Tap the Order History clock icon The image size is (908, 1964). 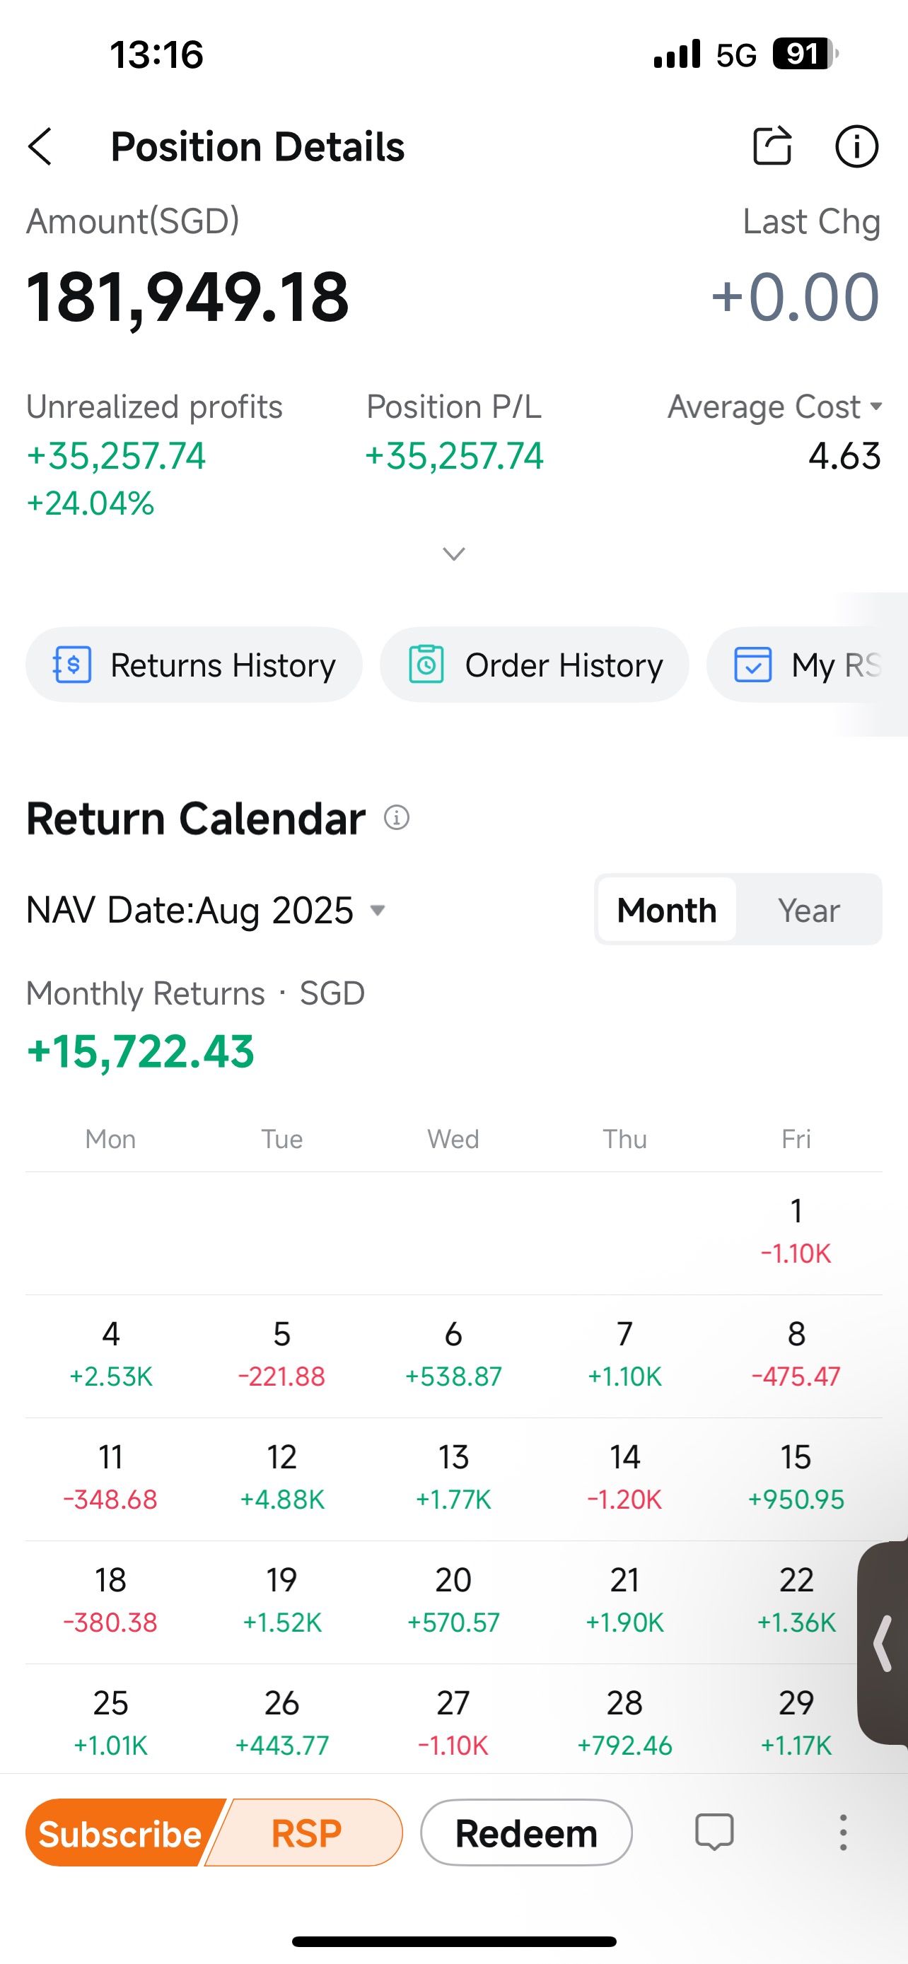[x=426, y=665]
